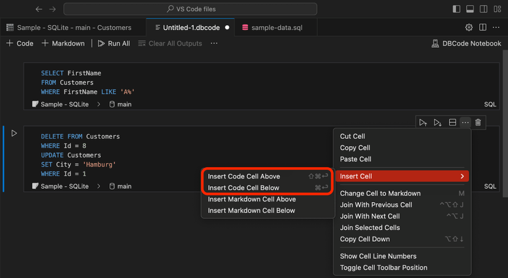Image resolution: width=508 pixels, height=278 pixels.
Task: Click the notebook vertical scrollbar
Action: click(x=505, y=124)
